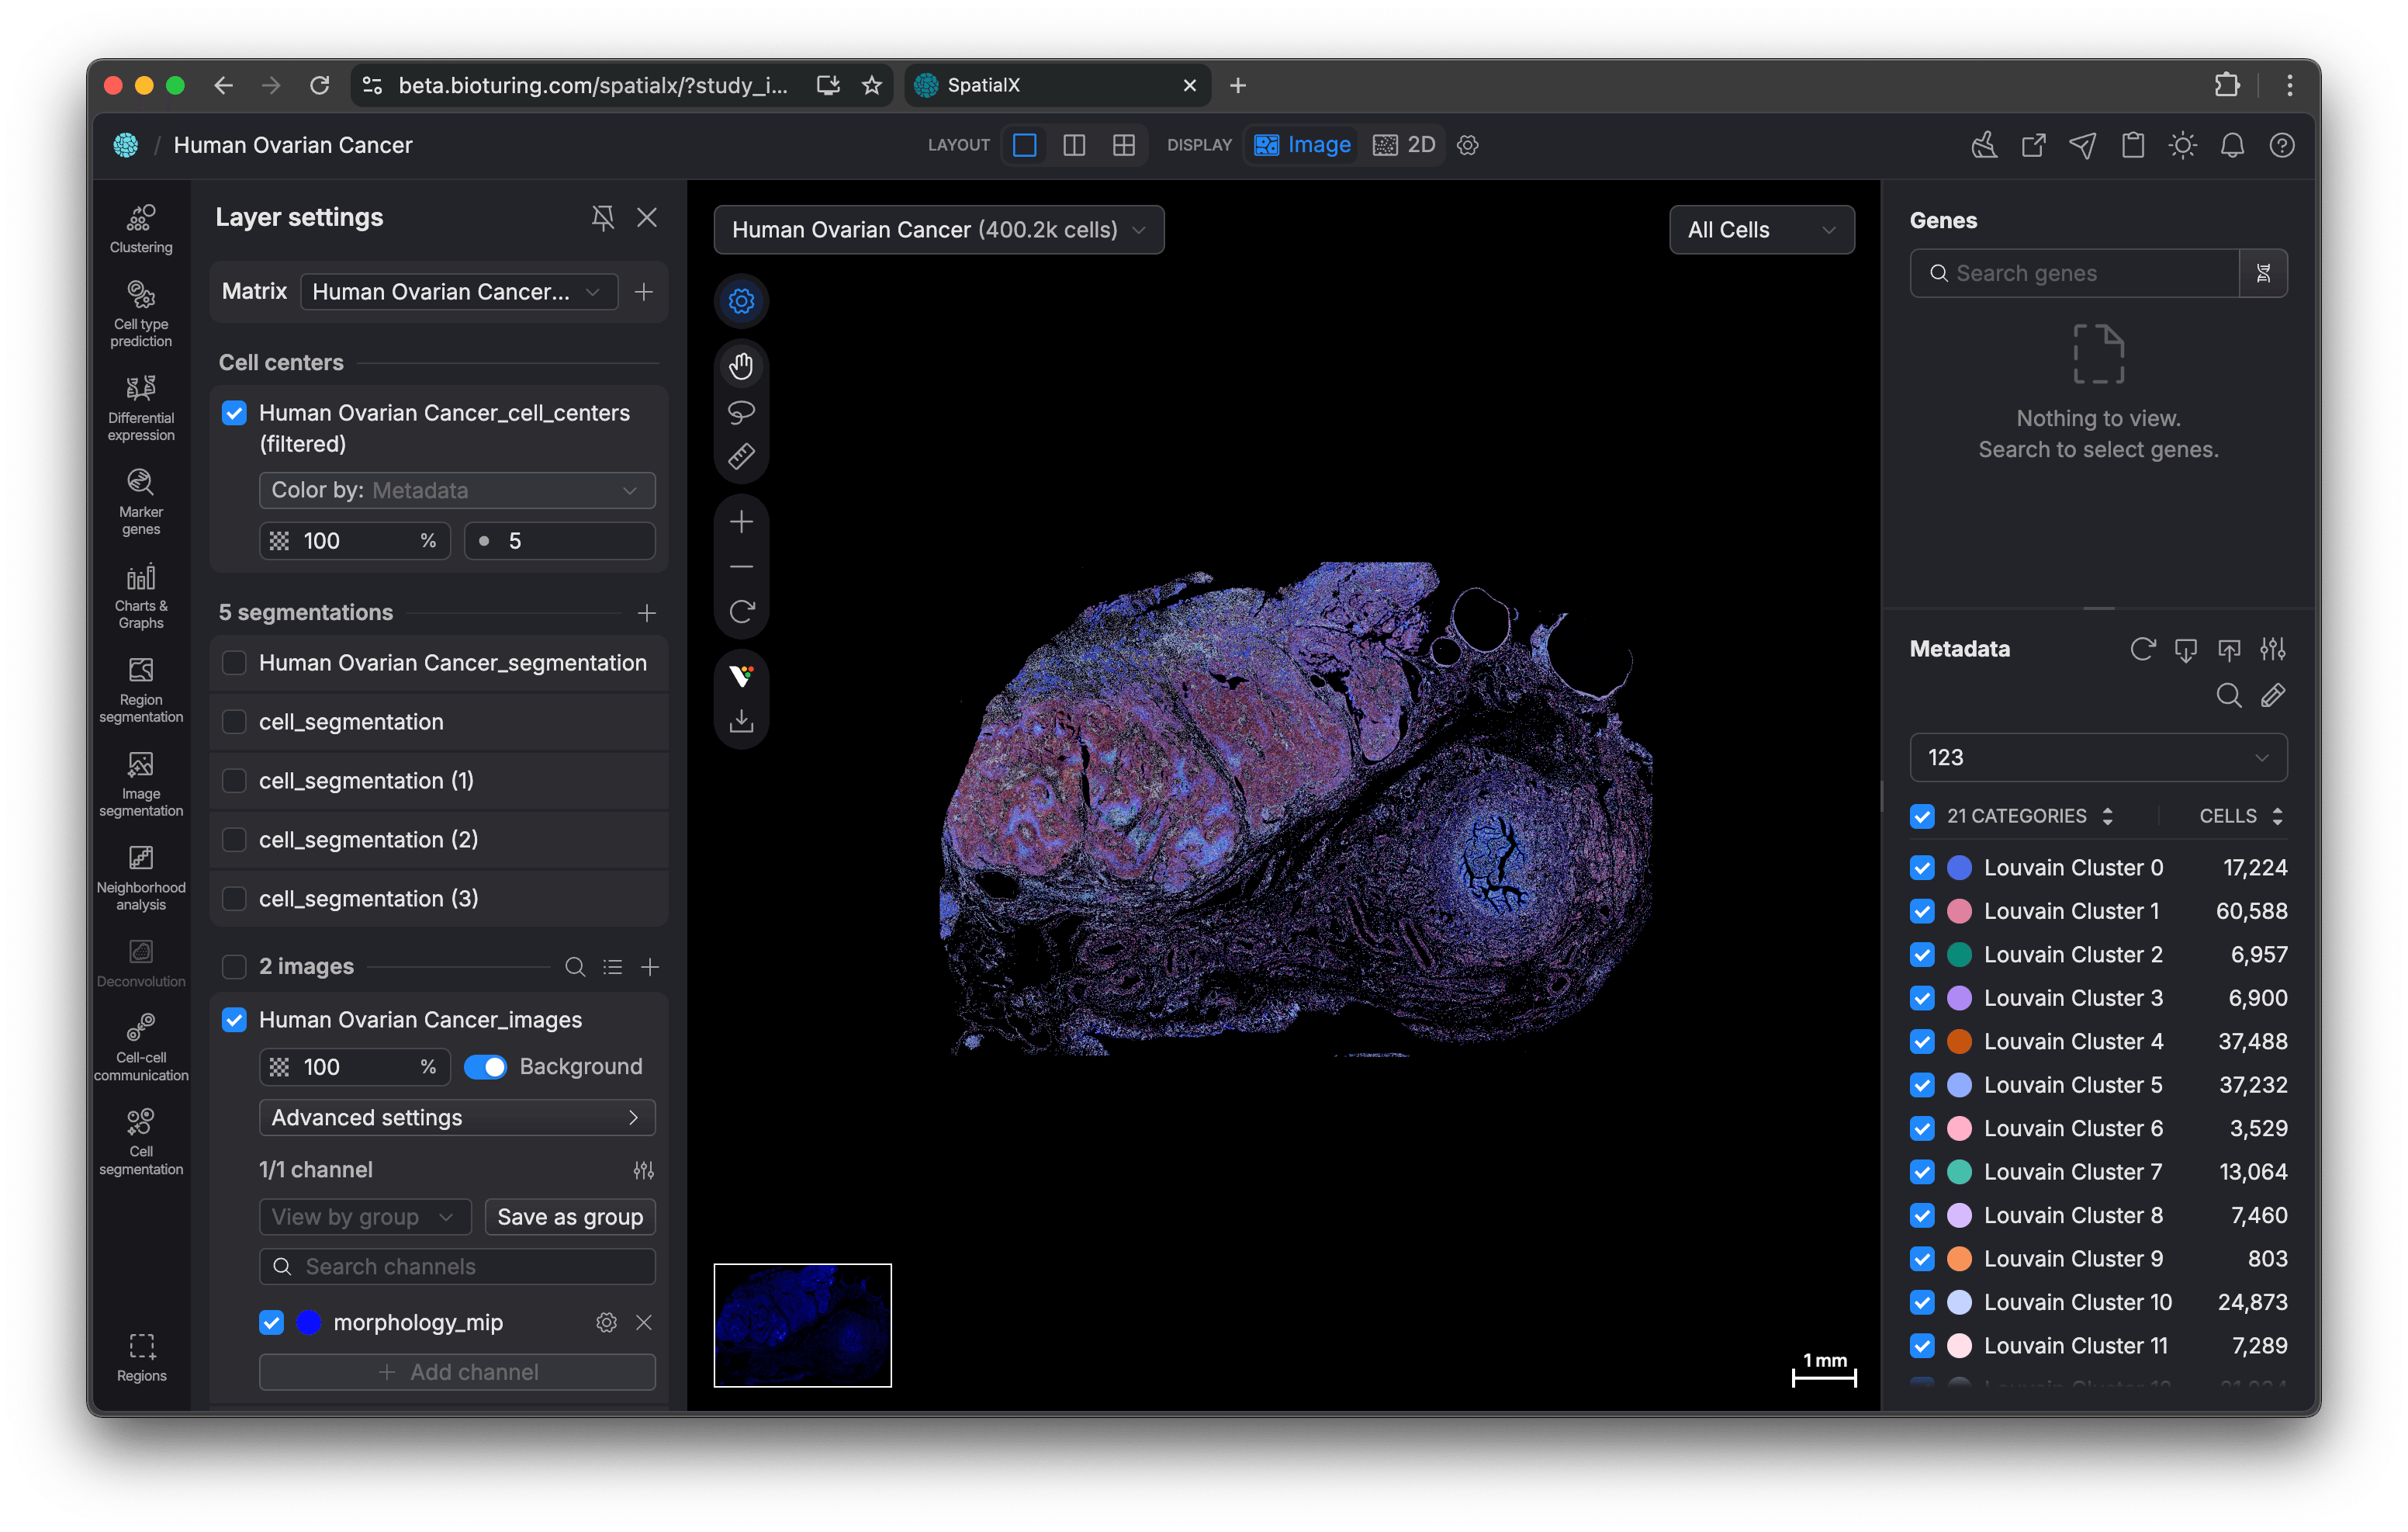Click the Add channel button

pos(457,1372)
